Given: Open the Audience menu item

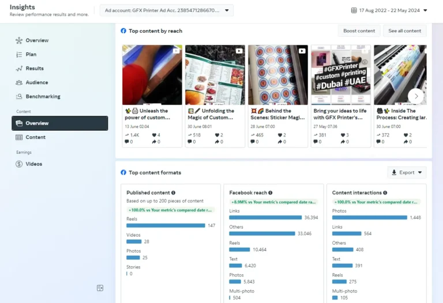Looking at the screenshot, I should [37, 82].
